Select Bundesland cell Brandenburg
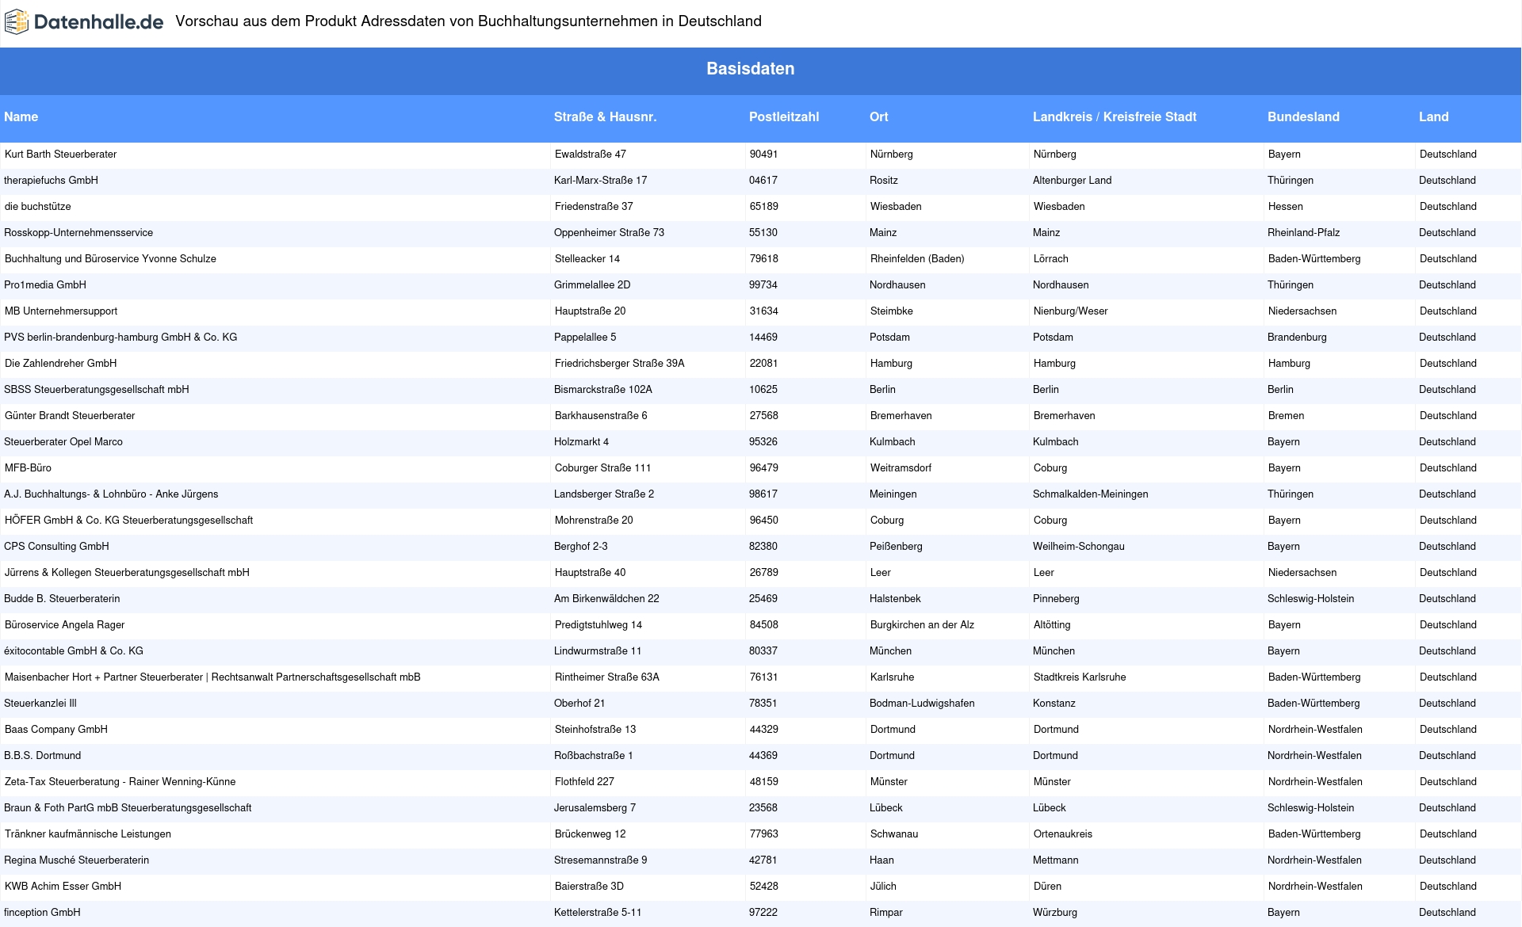1522x927 pixels. 1297,337
